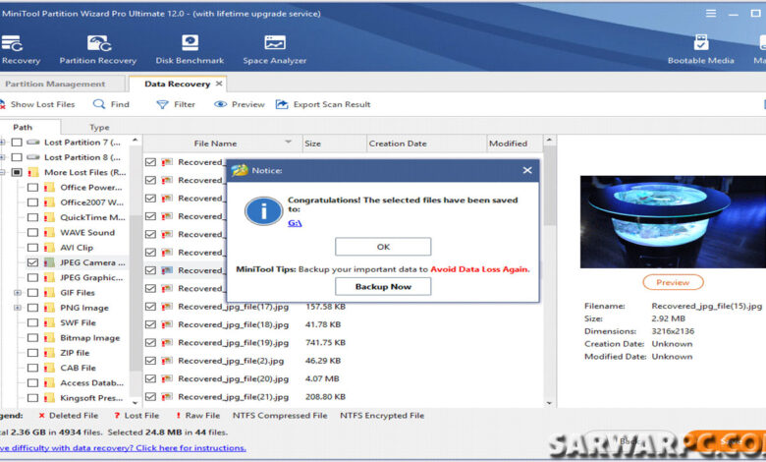Sort by Modified column header
766x462 pixels.
point(515,144)
